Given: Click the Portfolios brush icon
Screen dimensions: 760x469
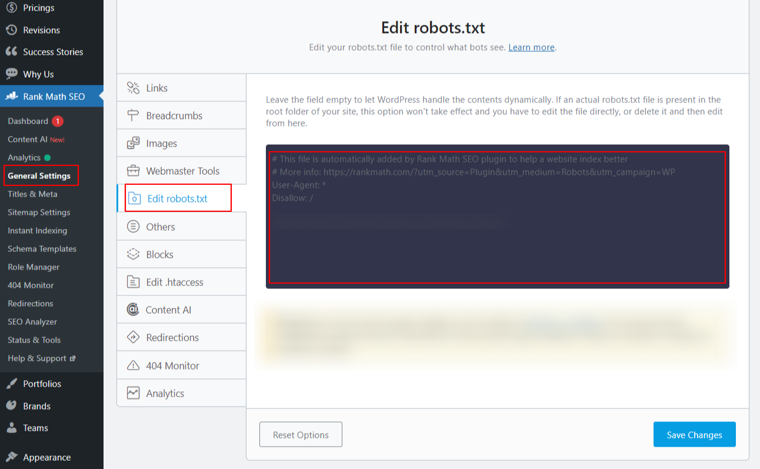Looking at the screenshot, I should [11, 384].
